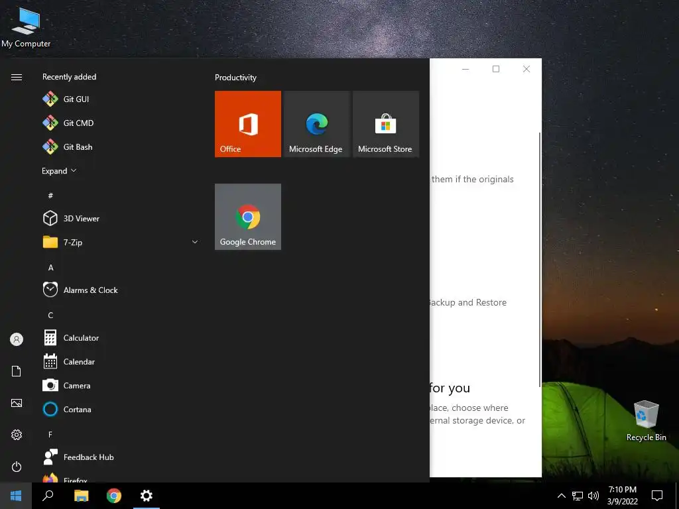Open the volume tray icon

point(593,496)
